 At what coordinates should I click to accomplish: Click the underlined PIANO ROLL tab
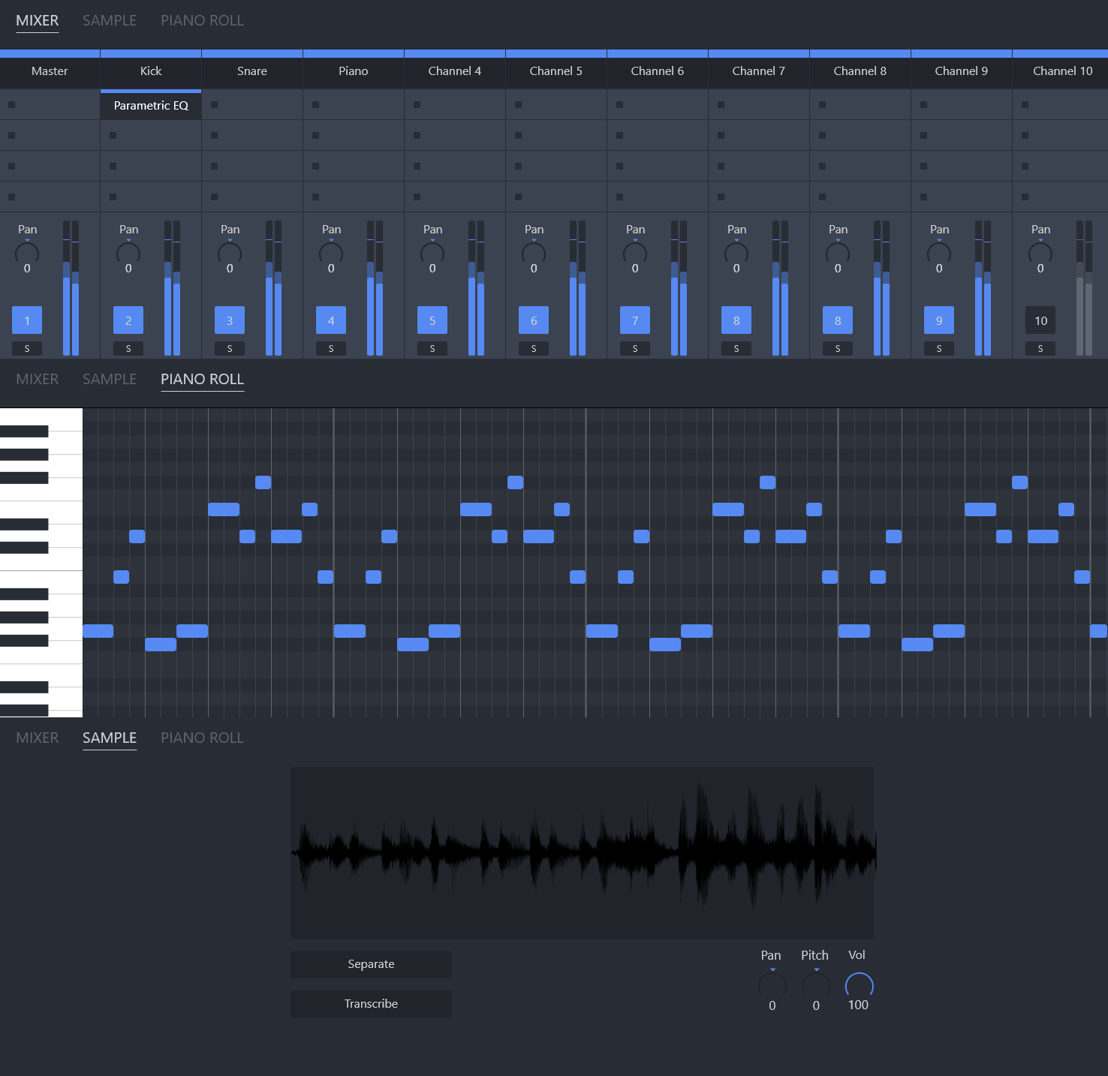pos(202,380)
